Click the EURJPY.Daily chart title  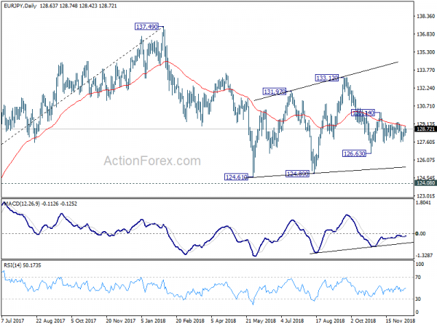[x=20, y=6]
